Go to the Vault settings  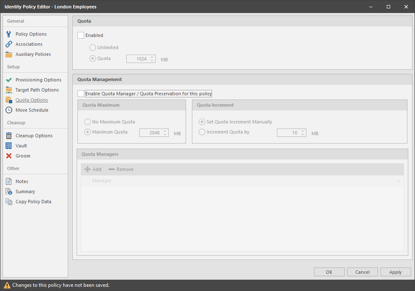click(21, 146)
